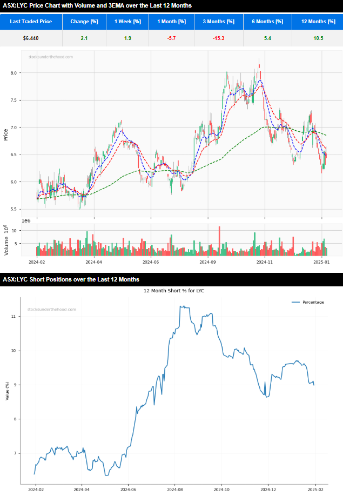Click the 9 tick on short percentage axis

tap(15, 385)
